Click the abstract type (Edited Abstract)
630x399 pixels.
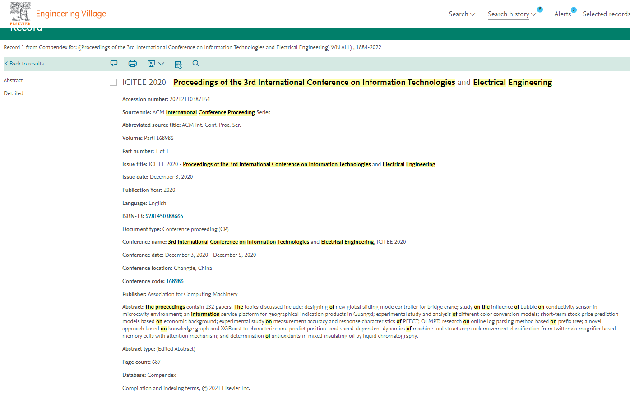click(176, 349)
